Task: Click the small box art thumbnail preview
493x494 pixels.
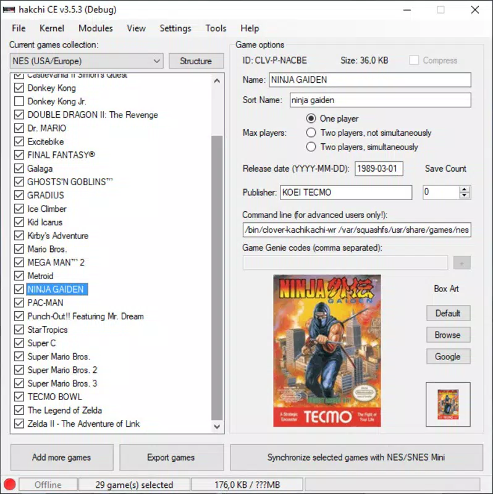Action: coord(448,404)
